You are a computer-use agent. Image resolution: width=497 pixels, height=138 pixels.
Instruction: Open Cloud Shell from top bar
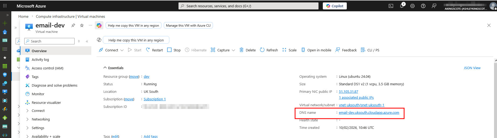point(391,6)
